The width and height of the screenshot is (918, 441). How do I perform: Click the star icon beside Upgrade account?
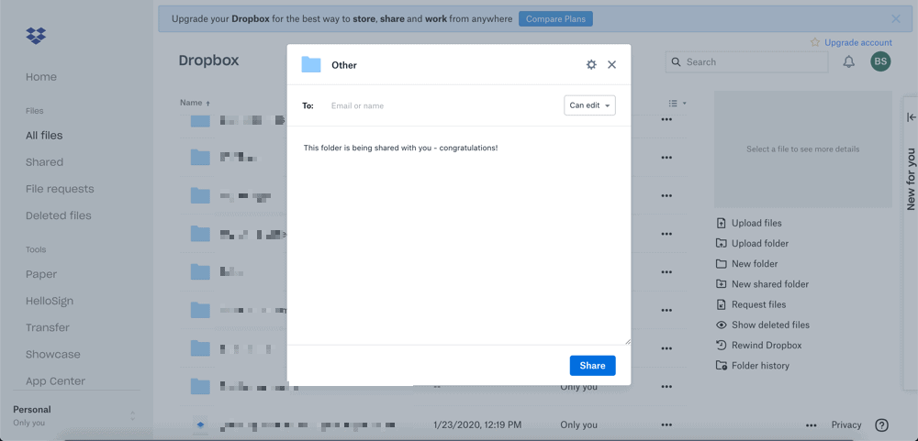click(x=815, y=42)
